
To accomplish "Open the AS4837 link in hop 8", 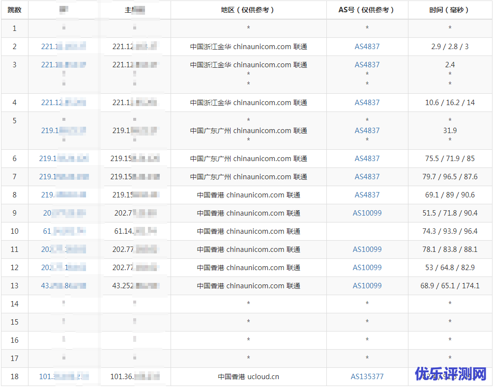I will pos(367,195).
